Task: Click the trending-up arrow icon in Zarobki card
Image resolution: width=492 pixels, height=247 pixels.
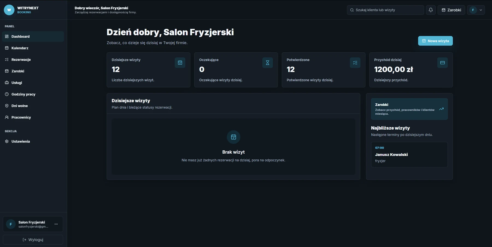Action: [x=441, y=109]
